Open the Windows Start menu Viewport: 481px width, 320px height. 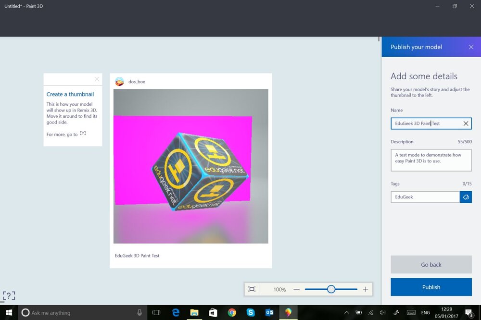point(9,313)
